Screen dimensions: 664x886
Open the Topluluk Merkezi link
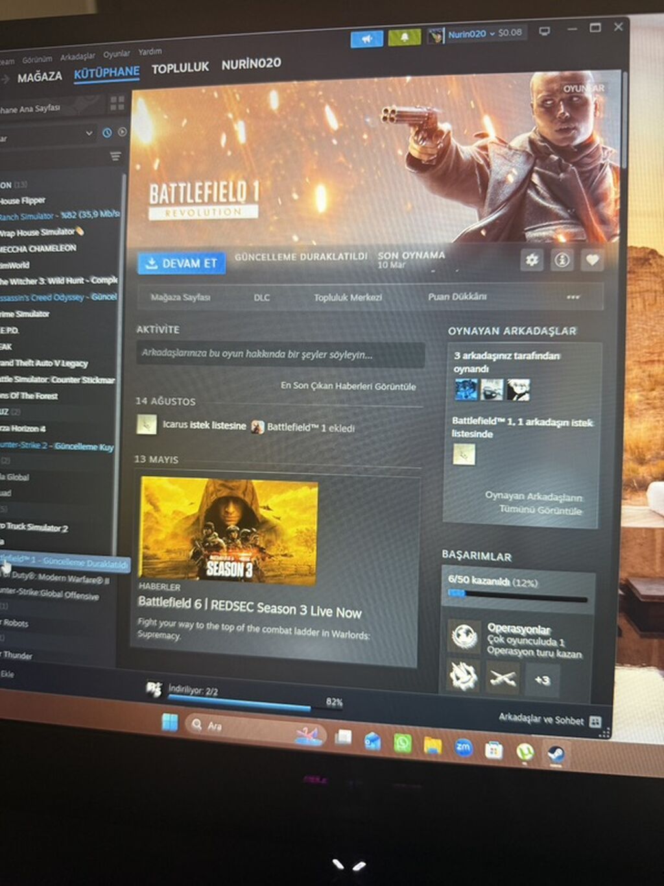[x=348, y=297]
